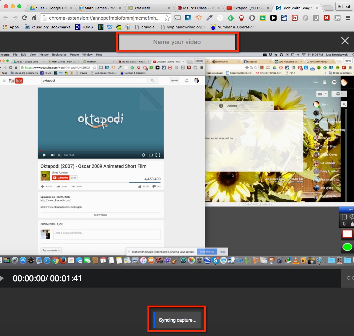
Task: Click the blue Snagit S extension icon
Action: click(188, 18)
